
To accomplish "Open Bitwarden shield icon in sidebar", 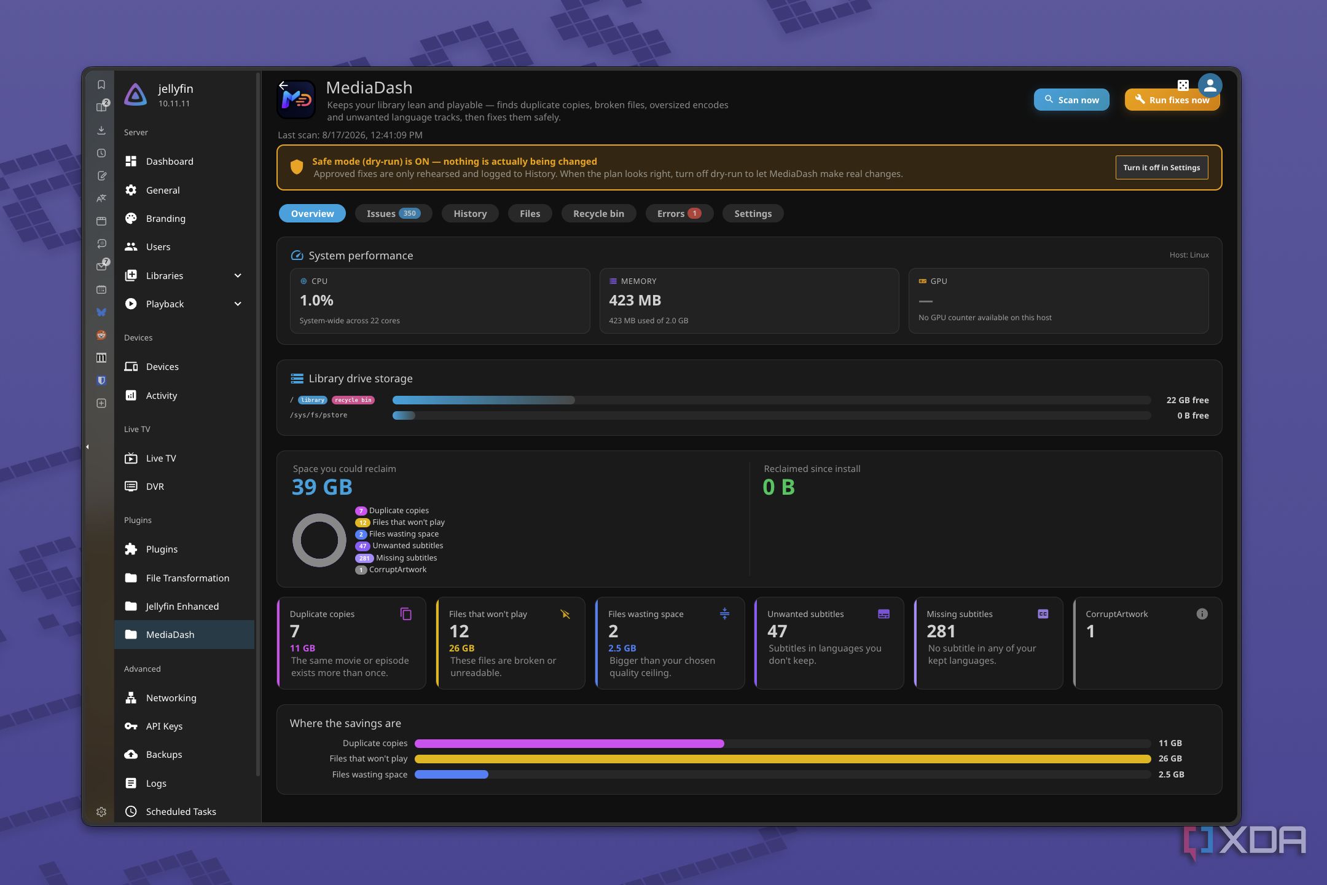I will tap(101, 380).
